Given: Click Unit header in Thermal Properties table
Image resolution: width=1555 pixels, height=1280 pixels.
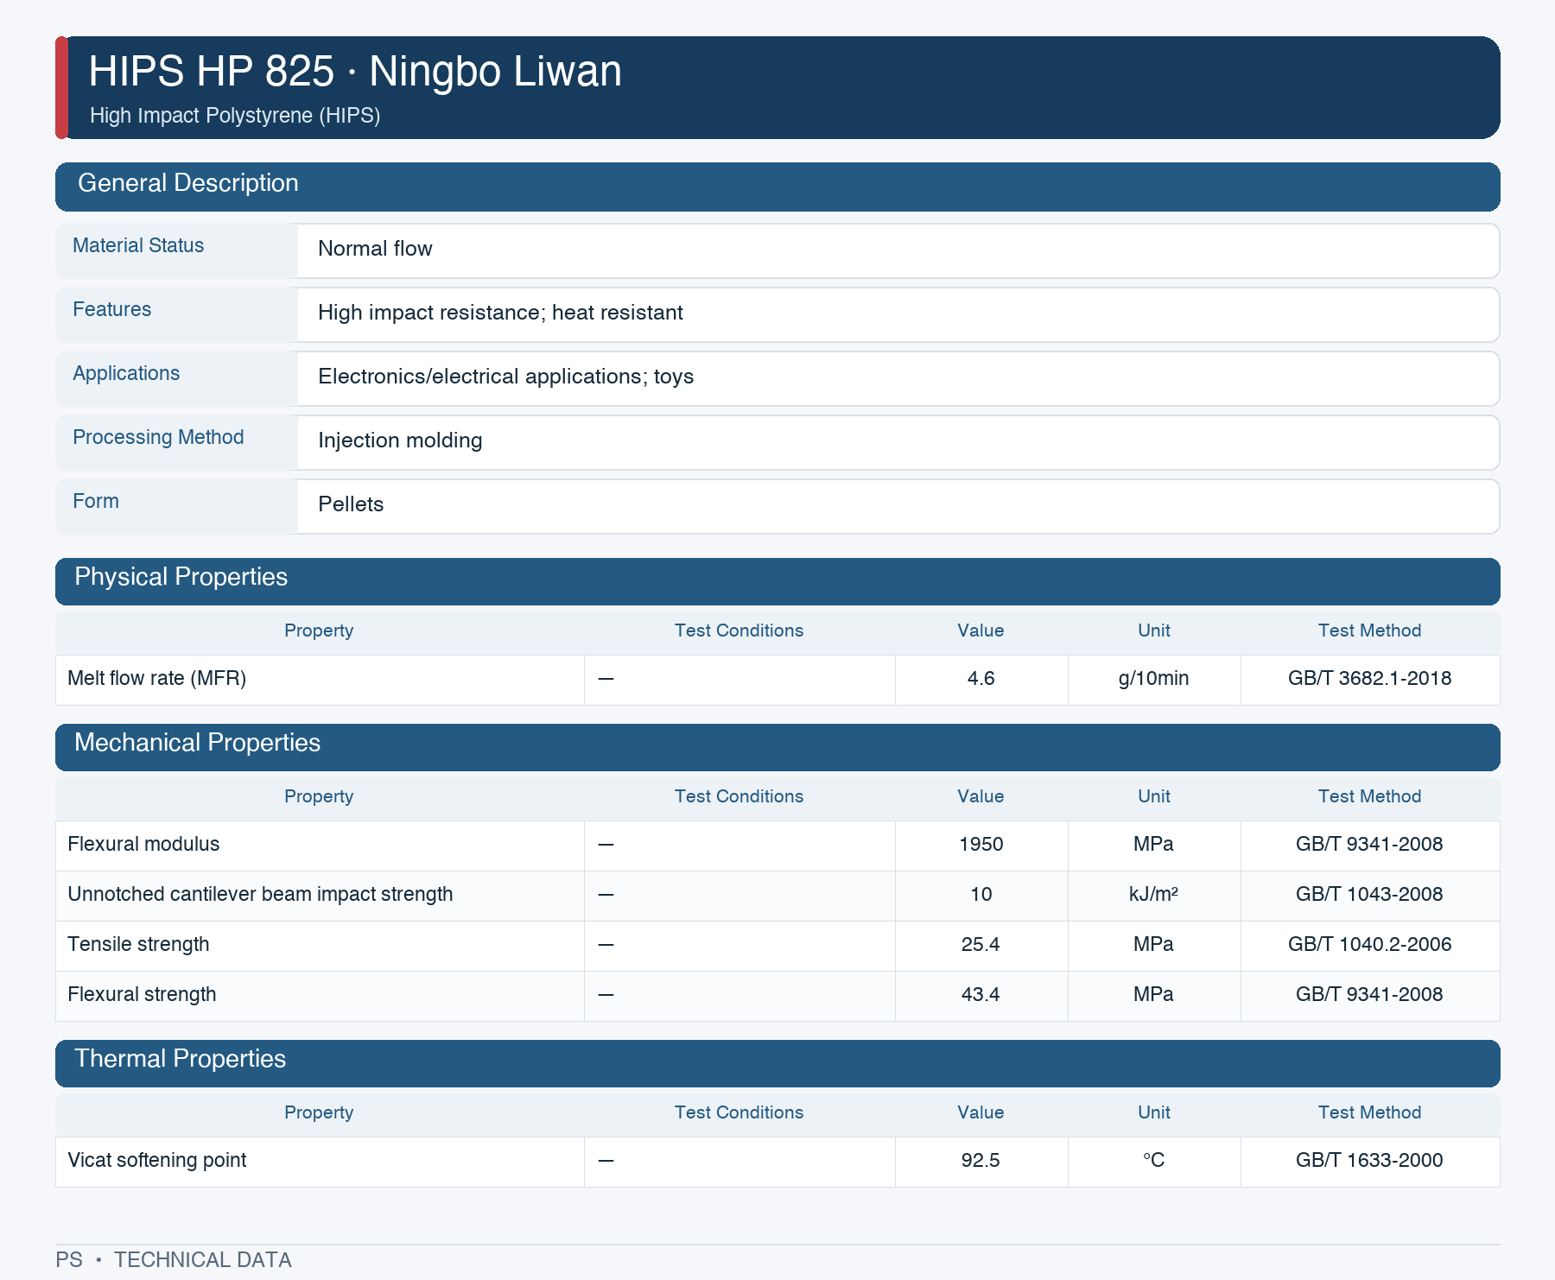Looking at the screenshot, I should 1154,1112.
